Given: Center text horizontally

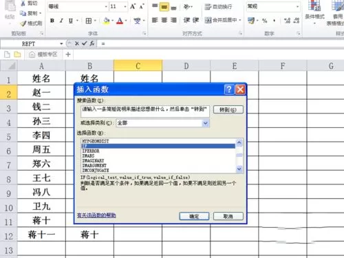Looking at the screenshot, I should click(x=164, y=20).
